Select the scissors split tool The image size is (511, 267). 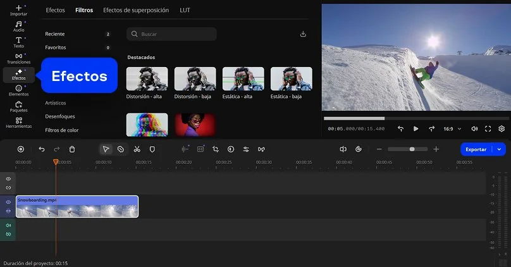(x=137, y=149)
